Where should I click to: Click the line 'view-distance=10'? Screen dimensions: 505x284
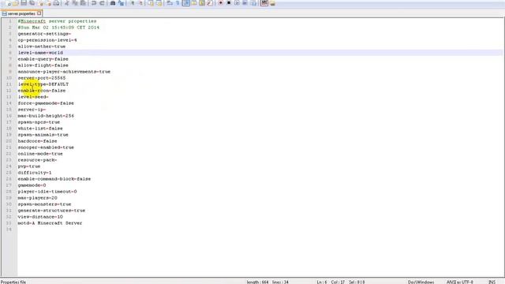click(40, 217)
